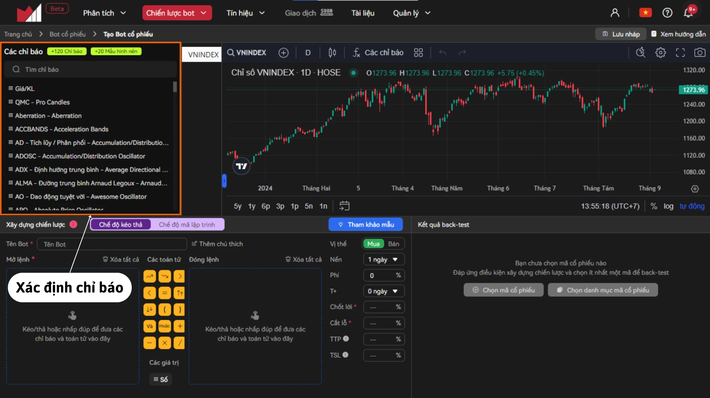
Task: Switch to Chế độ kéo thả mode
Action: point(121,225)
